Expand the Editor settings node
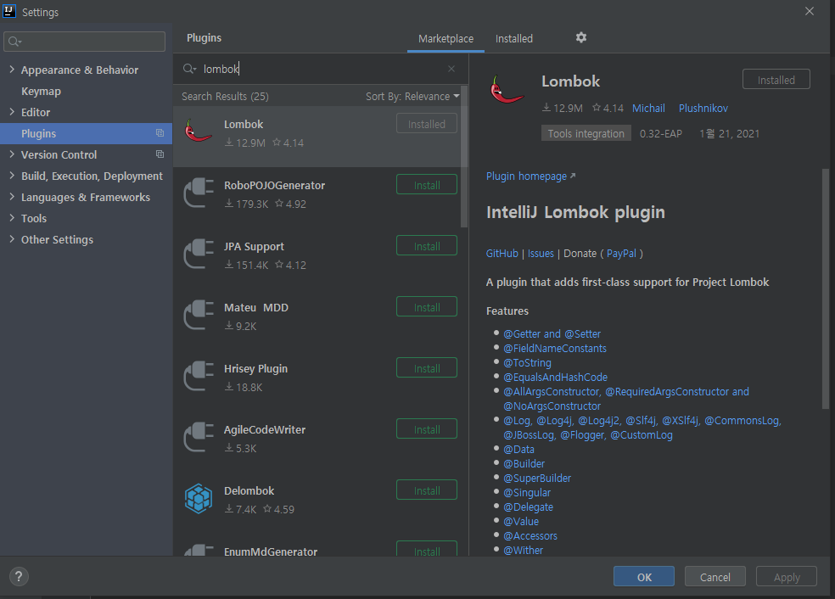Screen dimensions: 835x599 (x=12, y=112)
